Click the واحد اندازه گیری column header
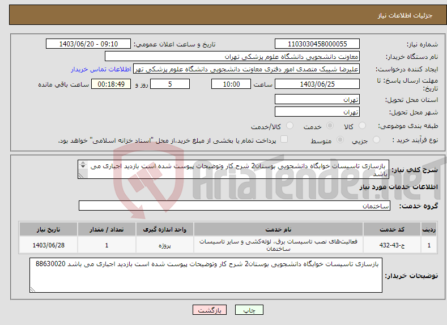The height and width of the screenshot is (325, 447). pos(165,229)
